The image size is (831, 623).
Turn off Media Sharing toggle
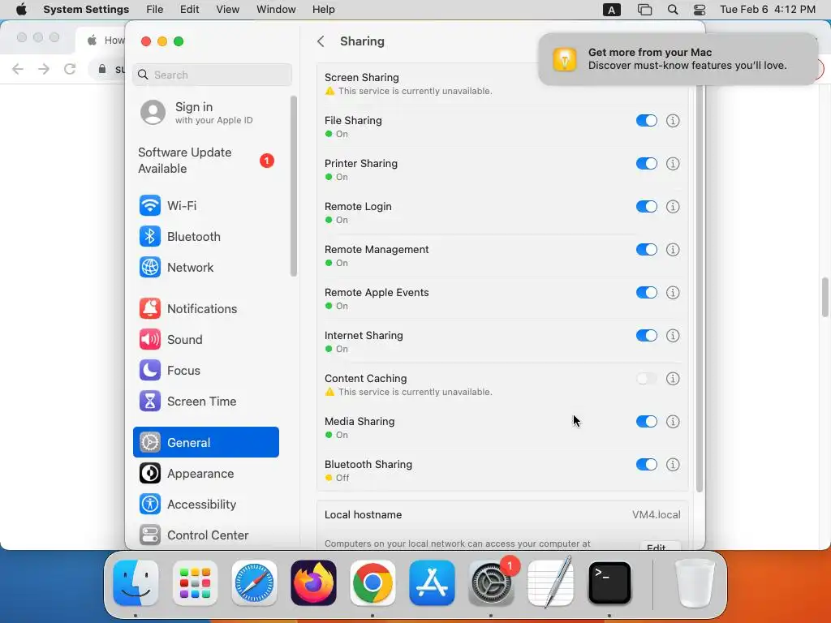coord(647,422)
